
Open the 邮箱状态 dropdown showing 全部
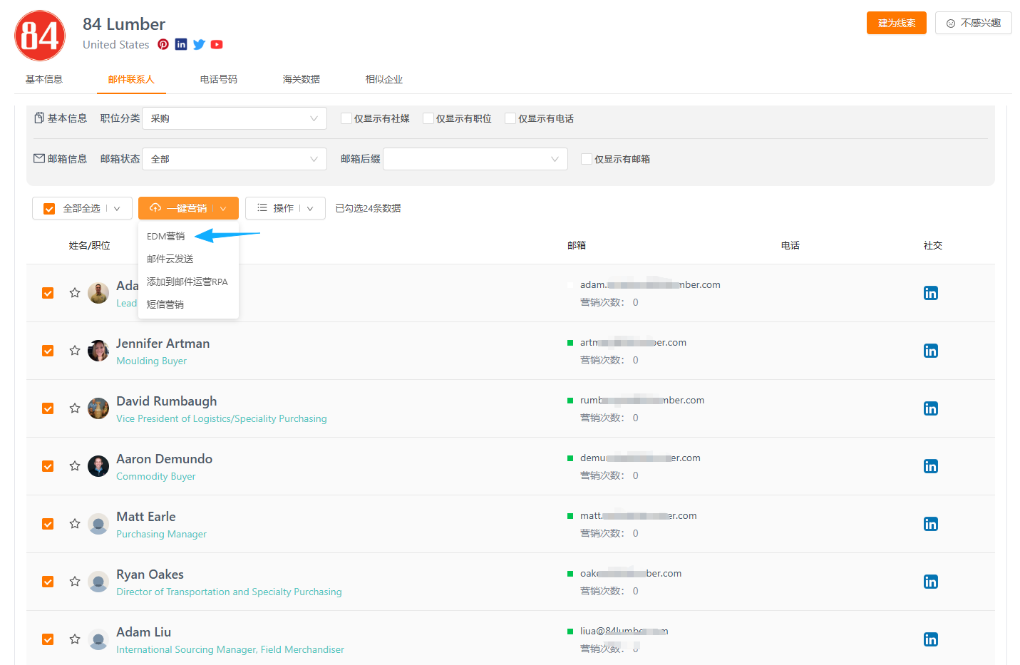pyautogui.click(x=235, y=159)
